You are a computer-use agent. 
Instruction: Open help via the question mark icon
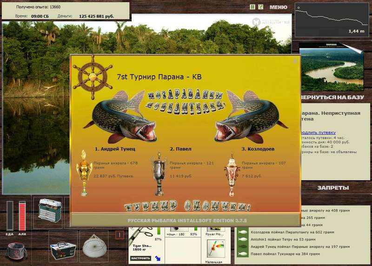click(260, 7)
